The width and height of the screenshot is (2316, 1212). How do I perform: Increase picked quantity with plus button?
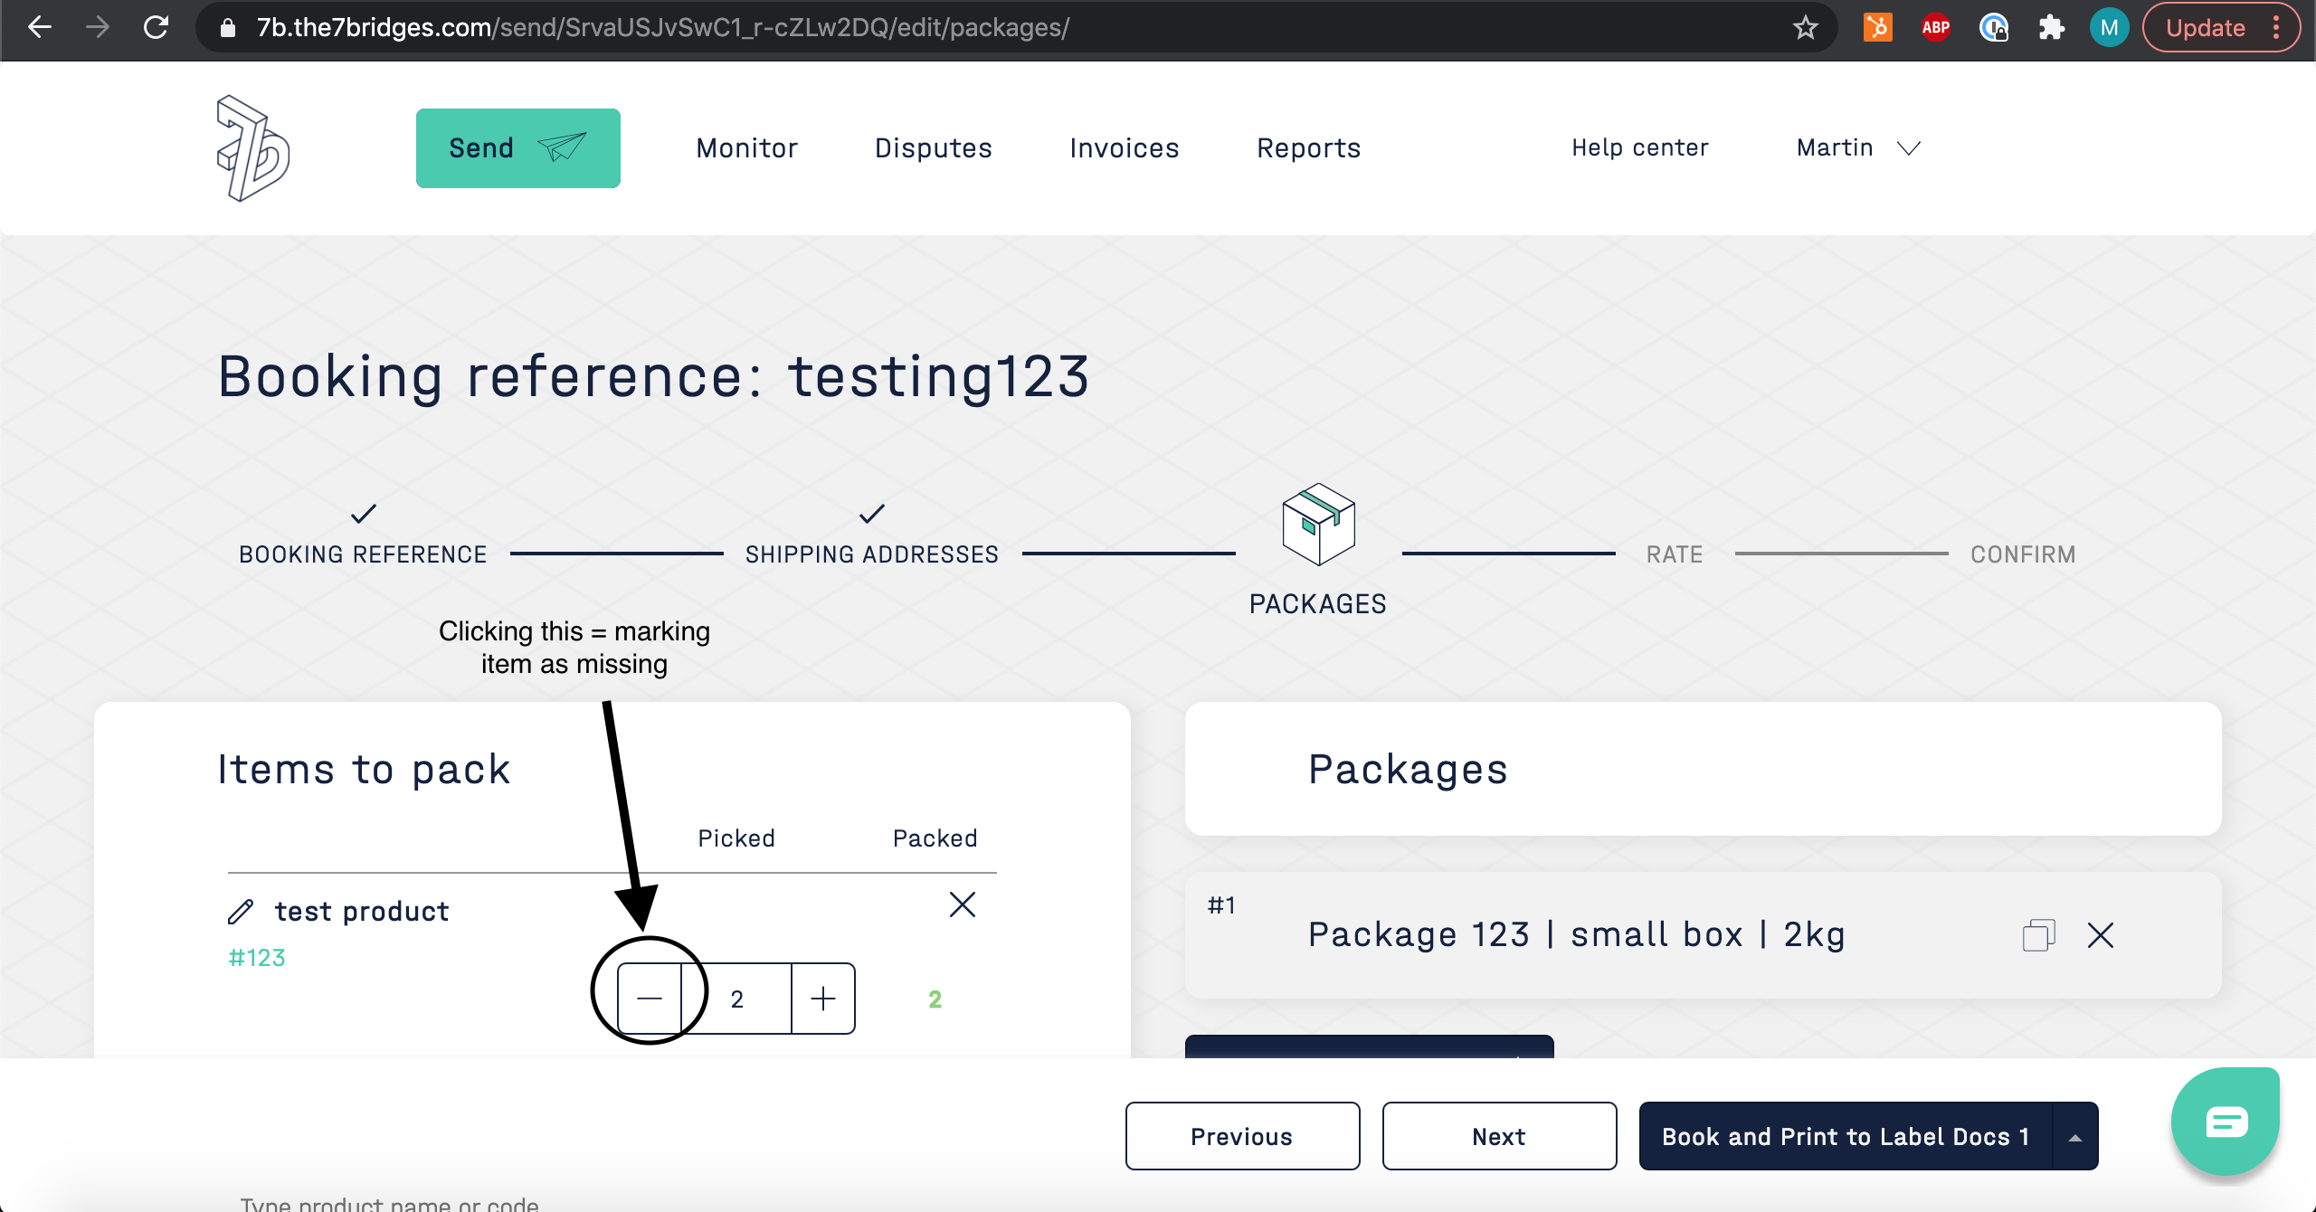pos(822,999)
